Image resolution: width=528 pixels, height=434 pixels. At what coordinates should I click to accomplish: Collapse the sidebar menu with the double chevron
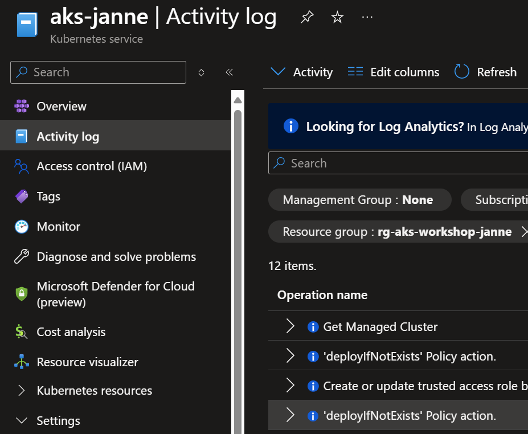pyautogui.click(x=230, y=72)
